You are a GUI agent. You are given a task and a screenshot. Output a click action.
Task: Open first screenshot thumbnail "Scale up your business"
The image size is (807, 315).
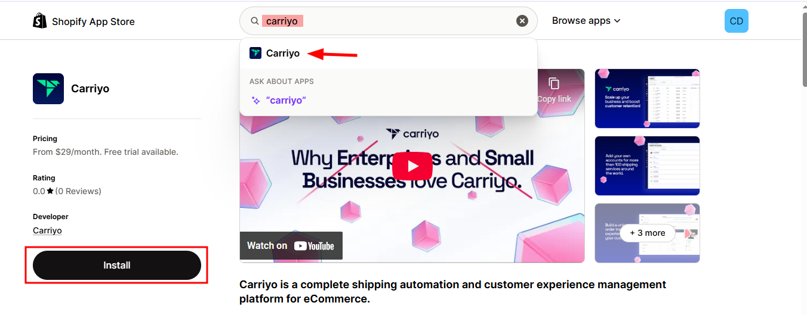click(647, 98)
